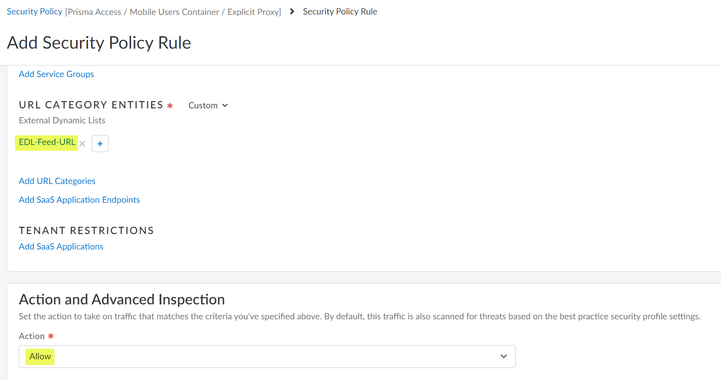This screenshot has height=380, width=721.
Task: Click inside the Allow action field
Action: tap(193, 356)
